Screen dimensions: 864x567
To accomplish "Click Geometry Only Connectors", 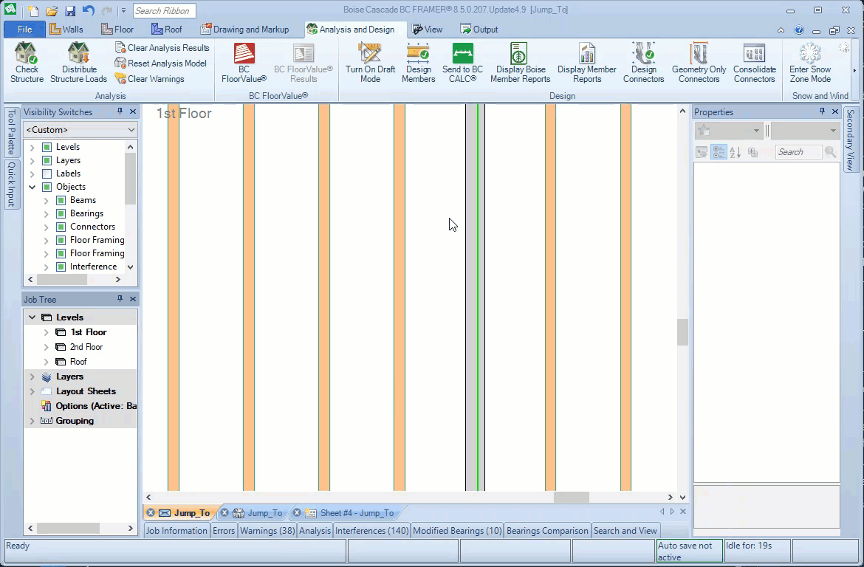I will [x=699, y=63].
